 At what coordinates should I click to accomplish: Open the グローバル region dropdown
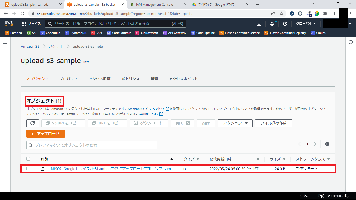pos(306,24)
